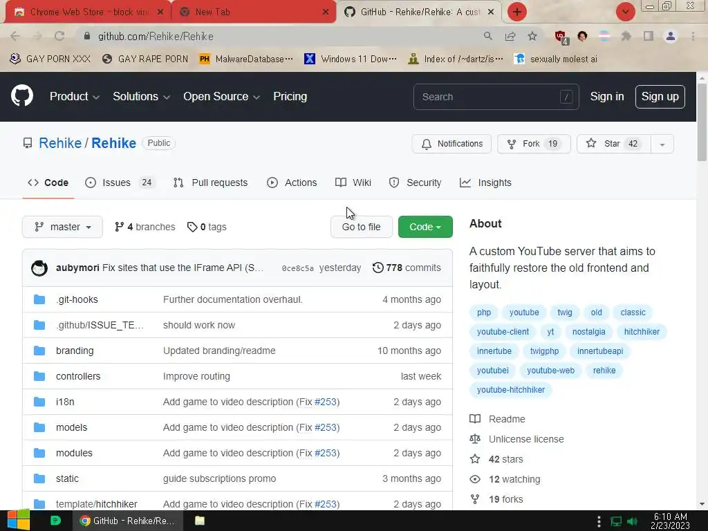Screen dimensions: 708x531
Task: Fork the repository with Fork button
Action: click(534, 144)
